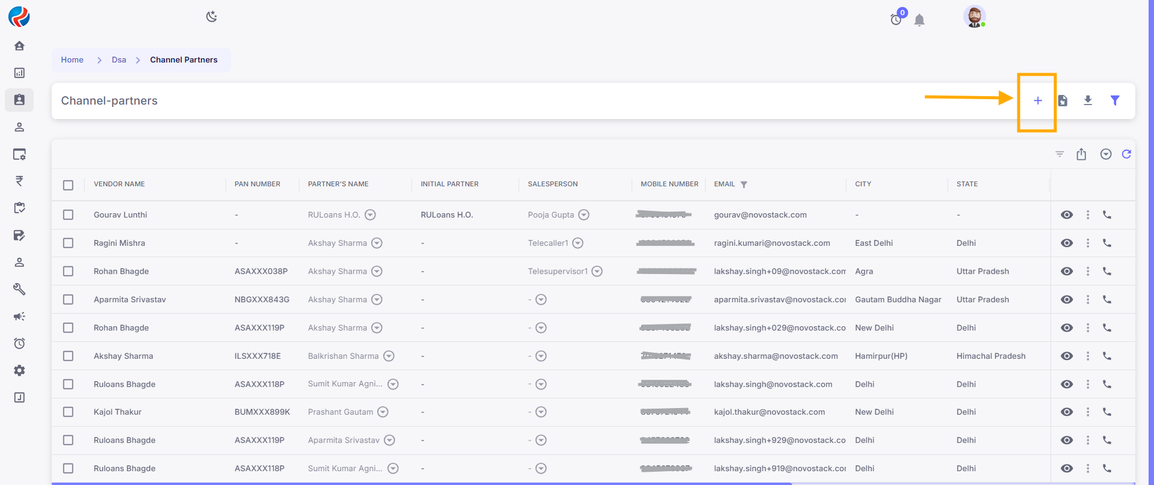
Task: Toggle dark mode moon icon
Action: click(211, 17)
